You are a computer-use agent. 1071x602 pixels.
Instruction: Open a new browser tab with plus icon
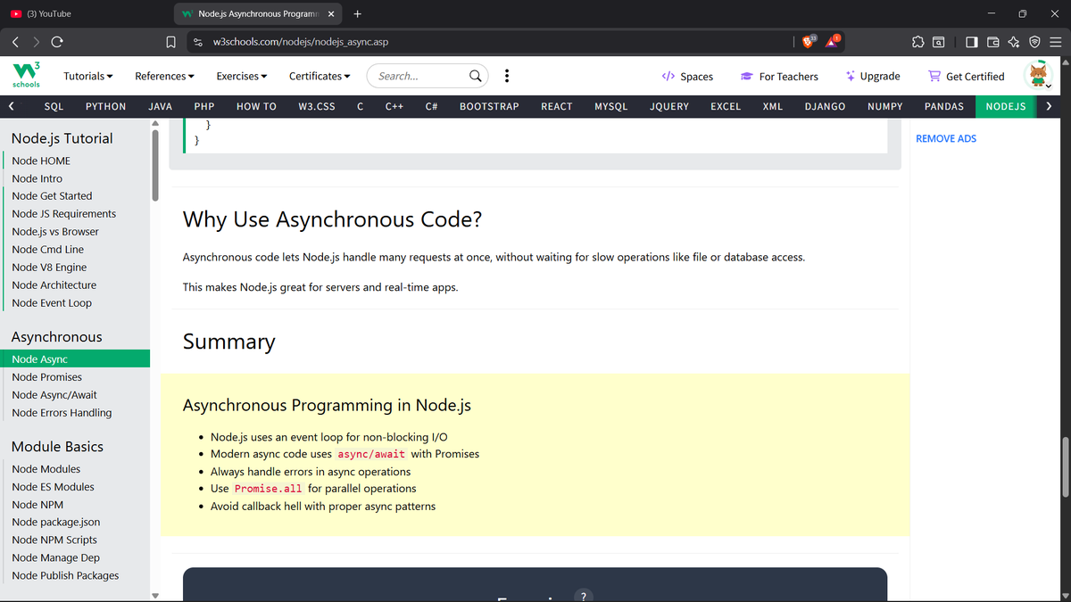[x=357, y=13]
